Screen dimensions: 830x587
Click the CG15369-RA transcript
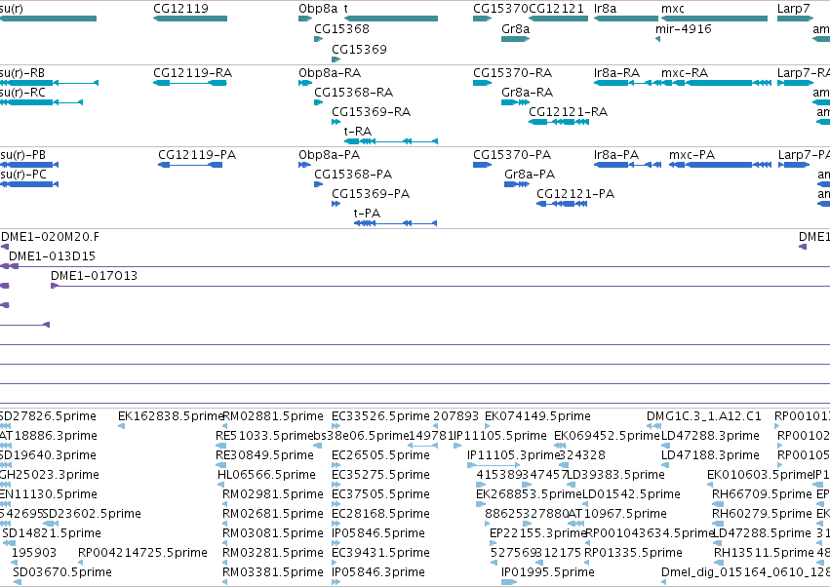point(336,122)
